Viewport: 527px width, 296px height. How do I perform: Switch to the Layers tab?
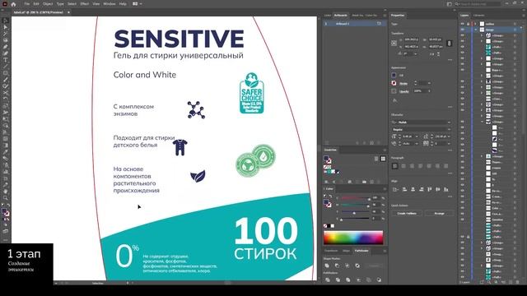click(x=464, y=16)
